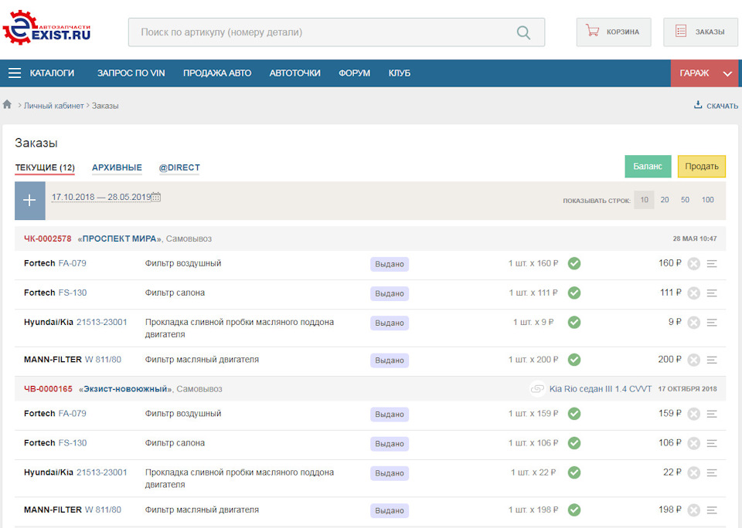Screen dimensions: 742x528
Task: Click 'Фильтр салона' in 106 ₽ row
Action: pos(175,443)
